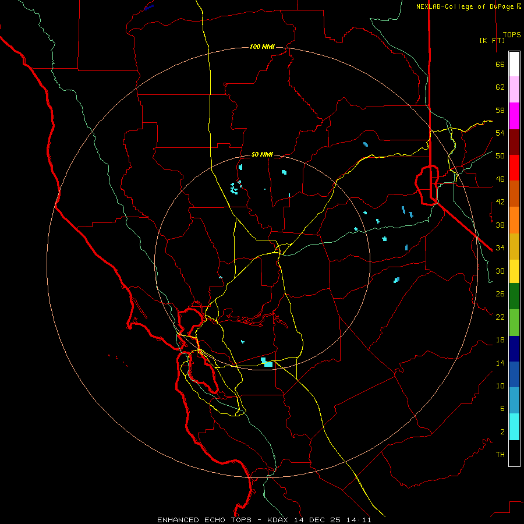Image resolution: width=524 pixels, height=524 pixels.
Task: Click the "62" legend value
Action: (500, 87)
